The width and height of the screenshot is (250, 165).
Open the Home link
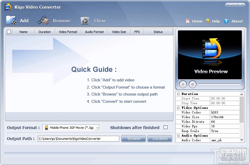pyautogui.click(x=197, y=21)
